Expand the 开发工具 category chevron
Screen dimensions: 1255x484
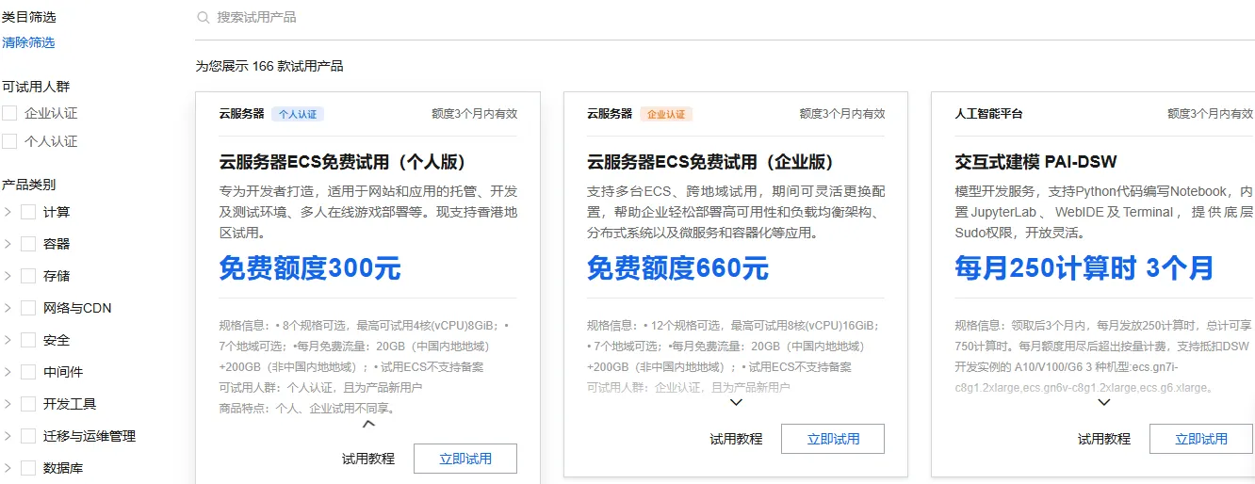click(8, 404)
